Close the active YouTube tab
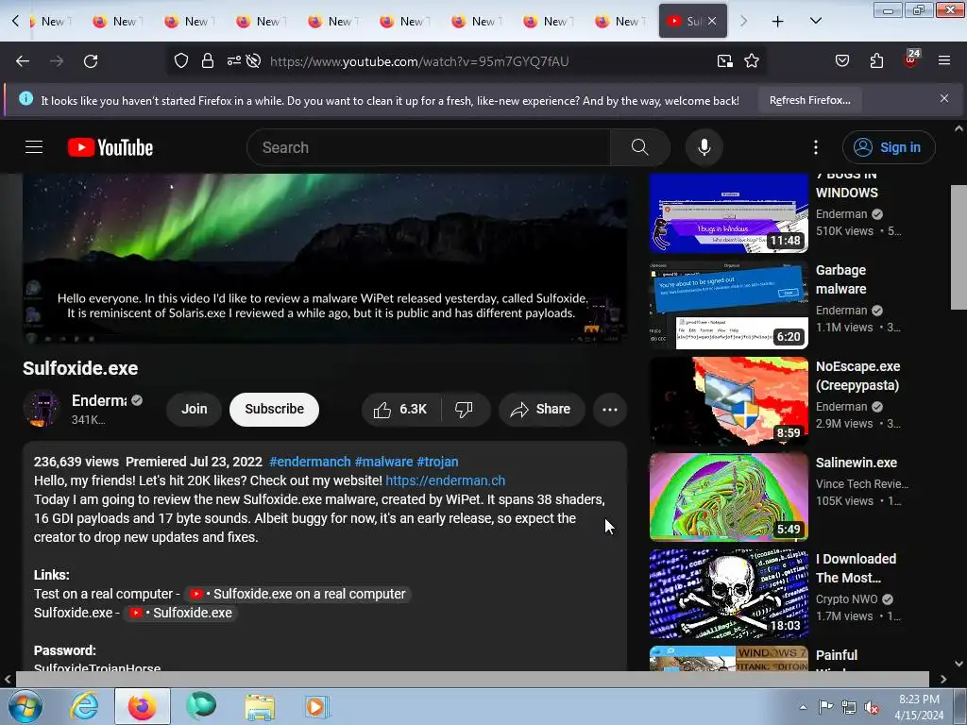Screen dimensions: 967x725 pos(712,21)
